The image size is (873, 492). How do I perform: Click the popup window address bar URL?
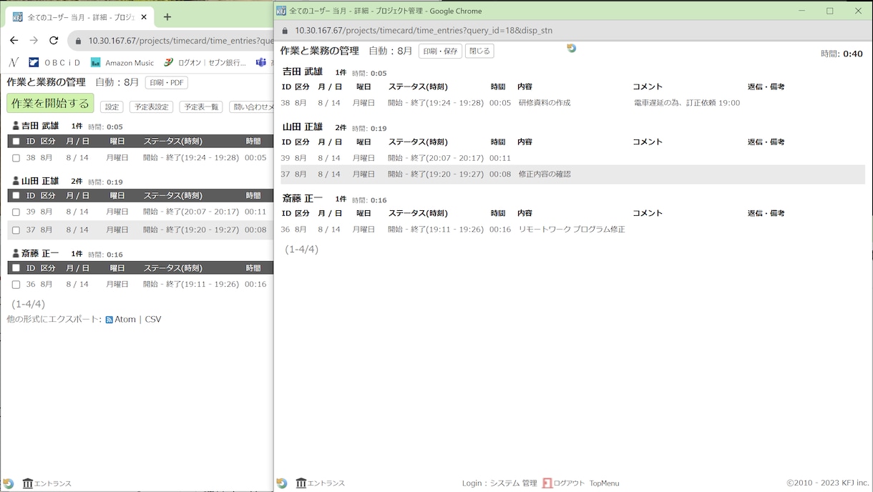click(424, 31)
